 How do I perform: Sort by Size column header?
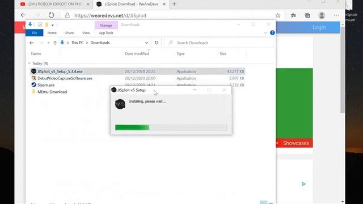[223, 54]
